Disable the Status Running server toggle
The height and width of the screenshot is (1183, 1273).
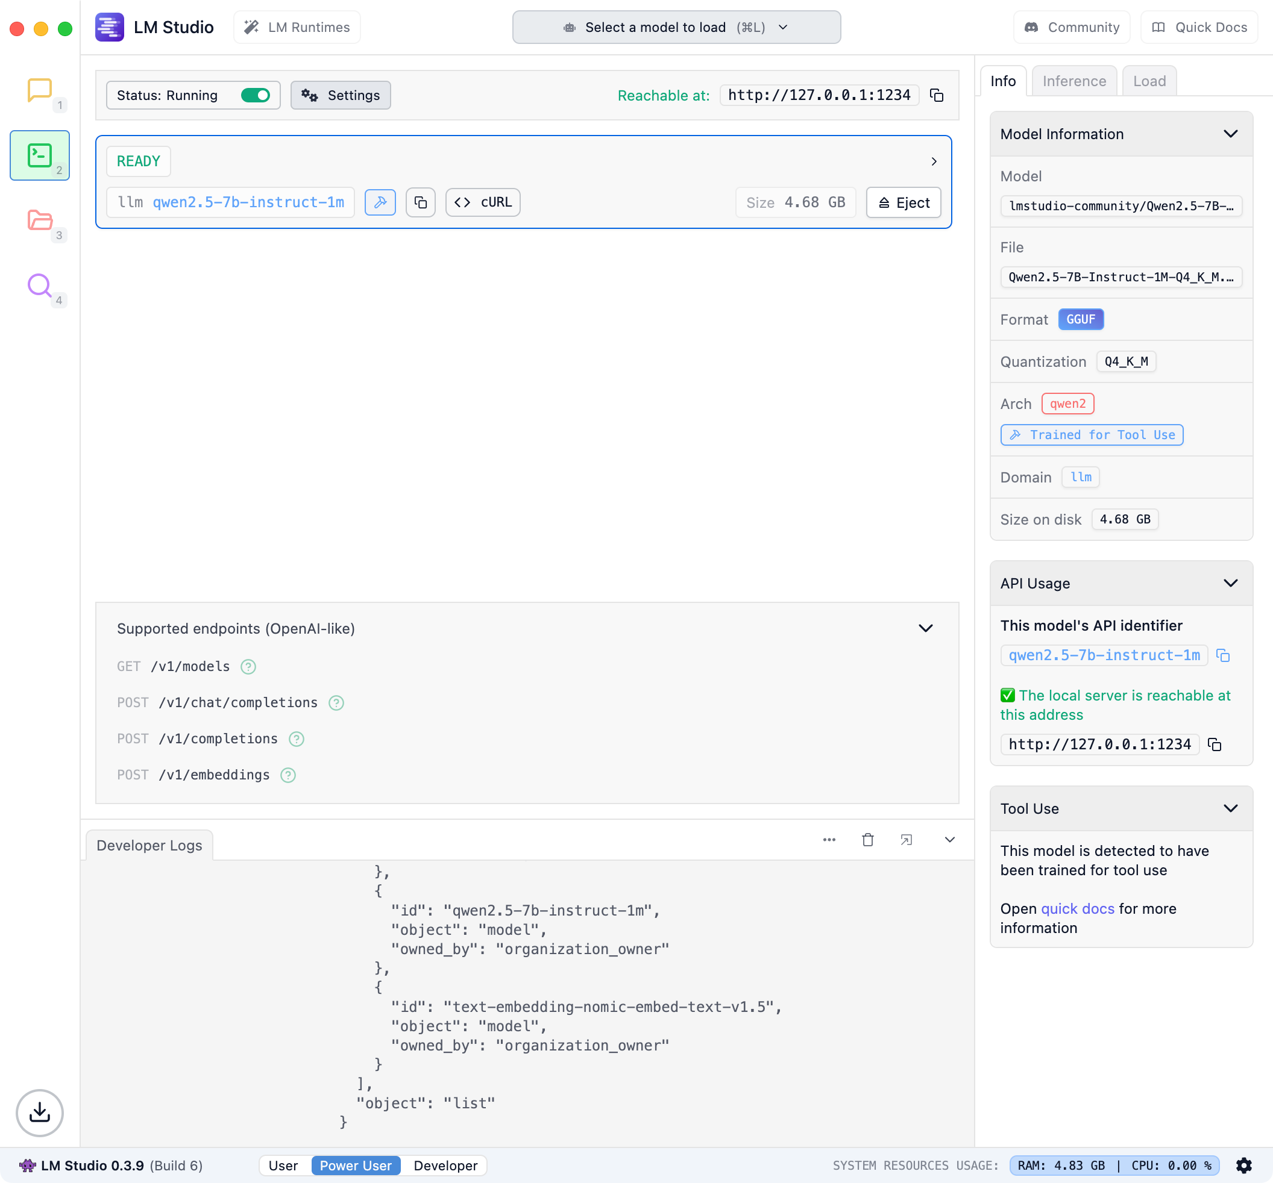[256, 95]
